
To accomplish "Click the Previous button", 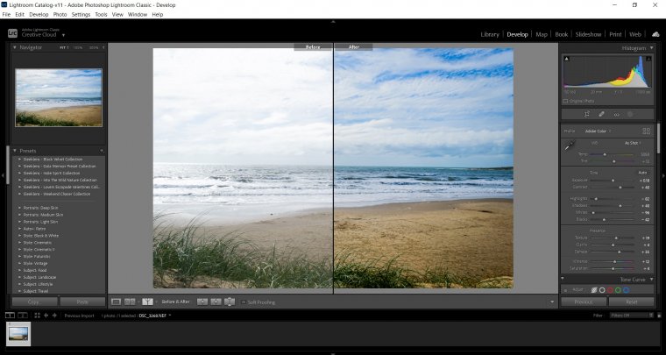I will [x=584, y=302].
